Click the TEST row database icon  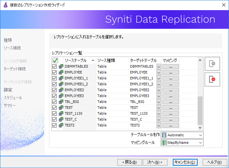(x=61, y=108)
